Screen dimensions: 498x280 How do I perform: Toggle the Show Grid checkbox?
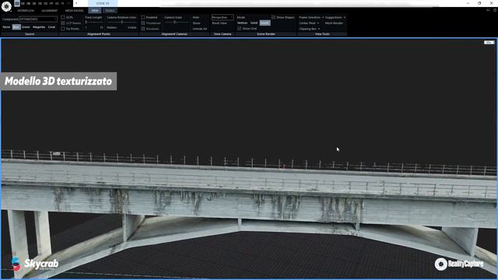pos(239,29)
